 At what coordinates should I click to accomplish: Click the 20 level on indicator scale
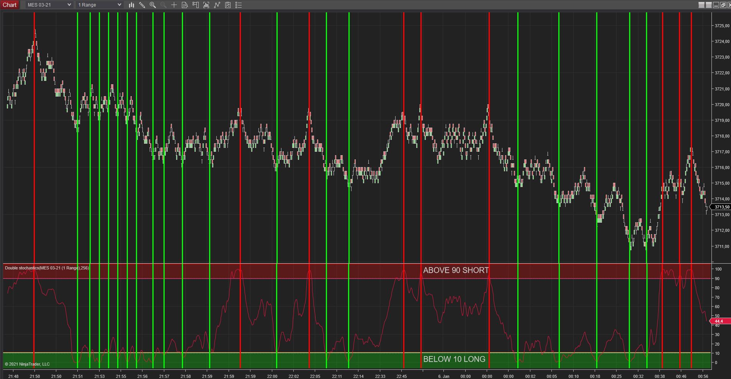pyautogui.click(x=717, y=344)
